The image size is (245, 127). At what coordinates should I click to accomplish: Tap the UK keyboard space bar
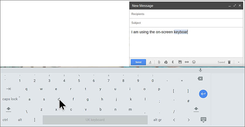point(95,120)
